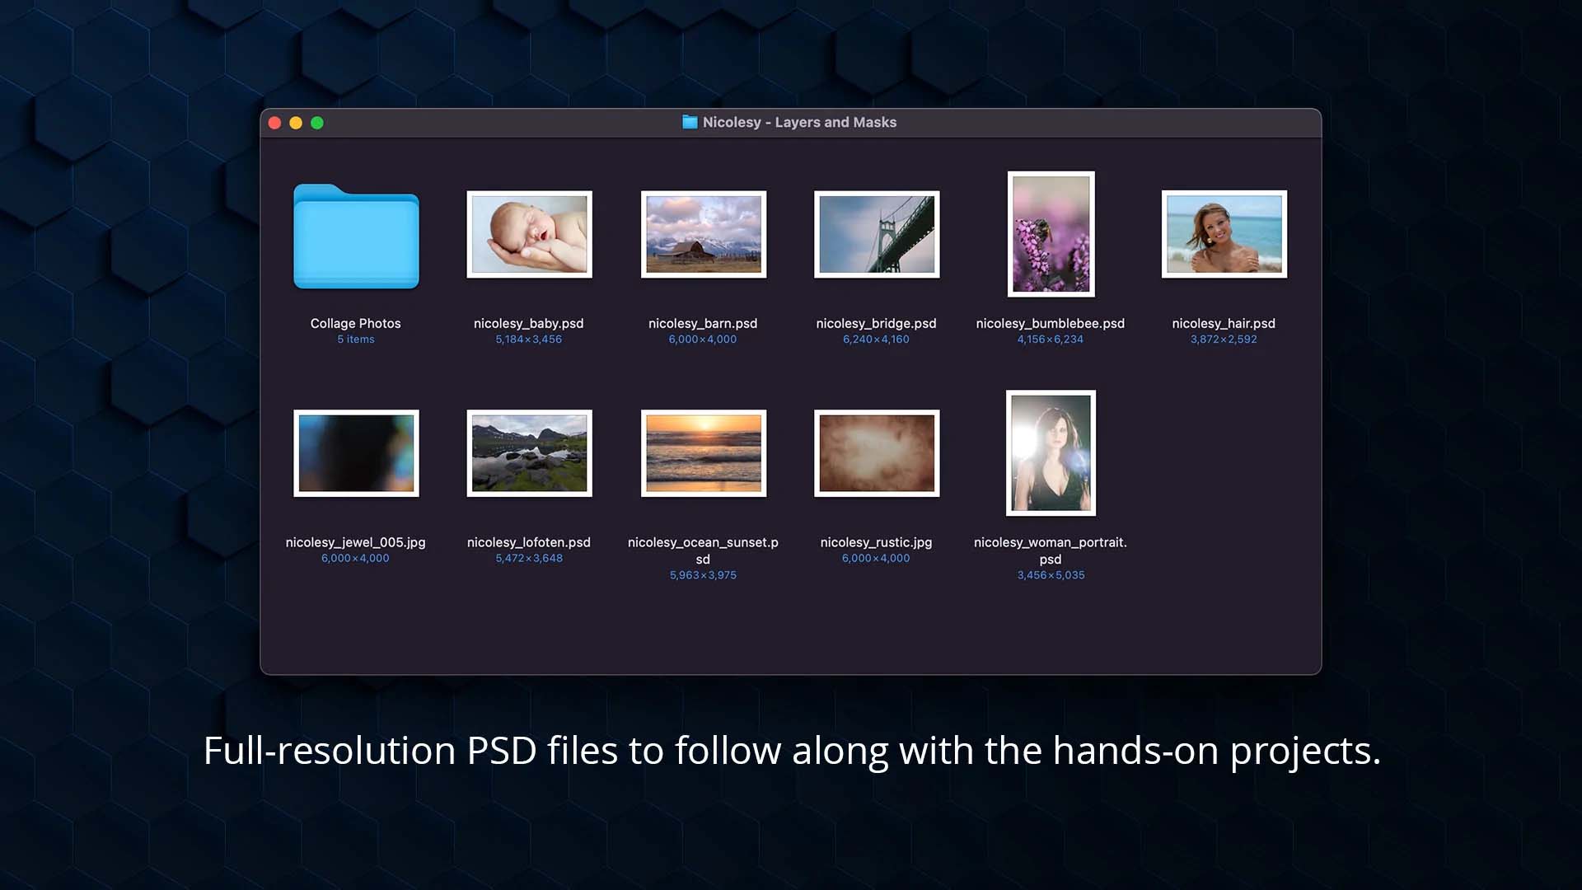The width and height of the screenshot is (1582, 890).
Task: Click the '3,872×2,592' dimensions label
Action: 1224,340
